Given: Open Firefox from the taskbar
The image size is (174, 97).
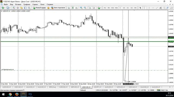Looking at the screenshot, I should (x=17, y=94).
